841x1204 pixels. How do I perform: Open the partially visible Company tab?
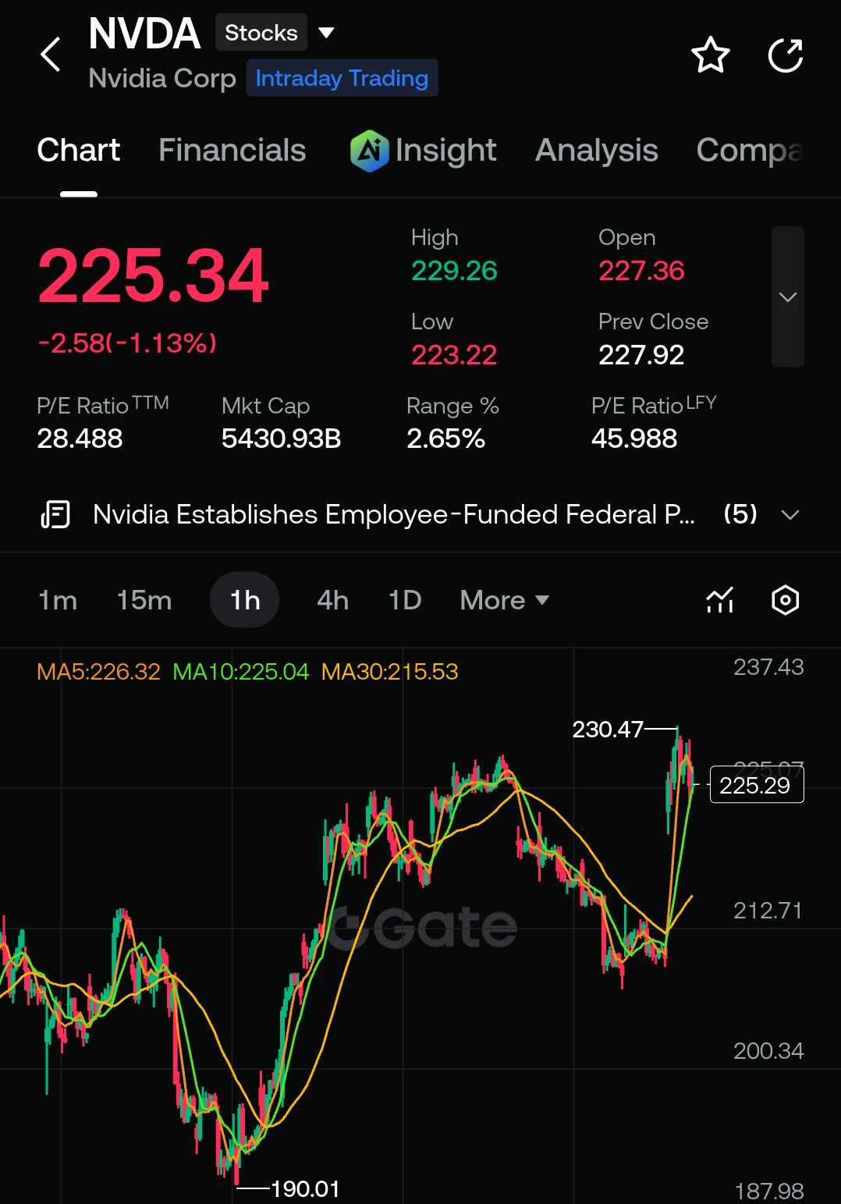749,151
